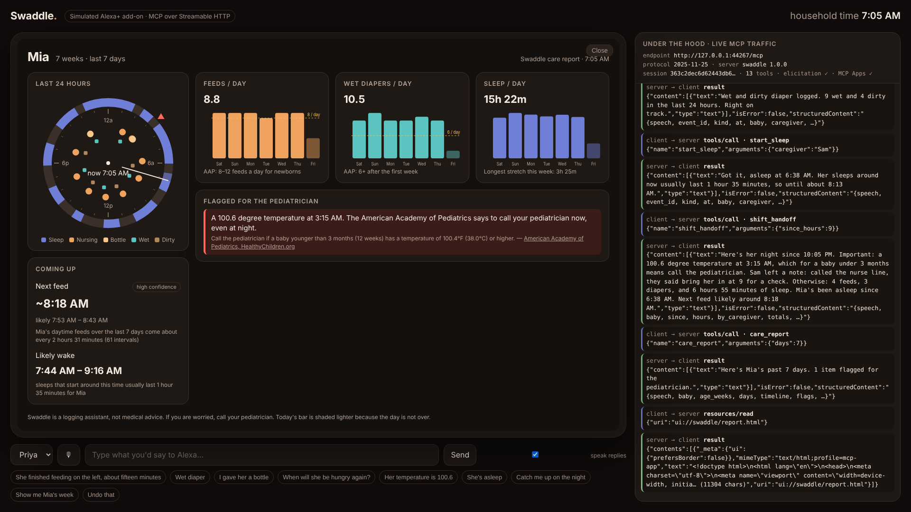Click the Sleep legend swatch
This screenshot has width=911, height=512.
44,240
